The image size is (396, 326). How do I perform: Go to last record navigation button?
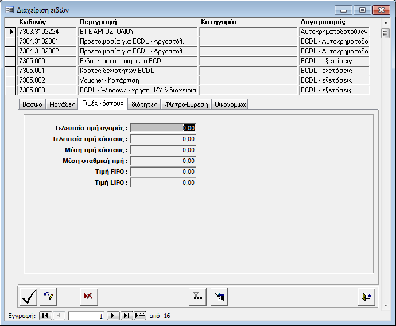127,316
